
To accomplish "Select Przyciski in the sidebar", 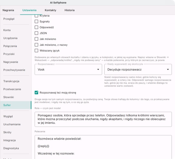I will (16, 54).
